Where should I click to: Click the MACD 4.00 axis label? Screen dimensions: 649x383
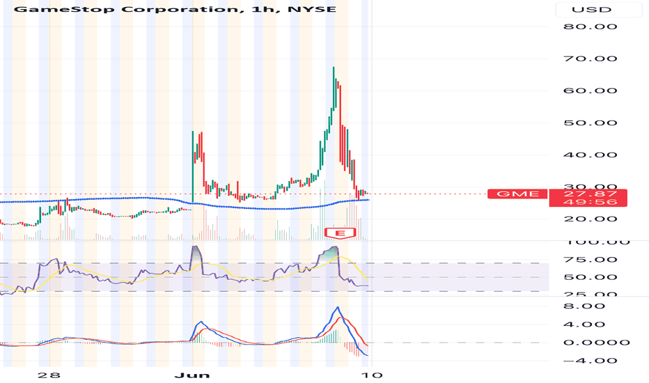coord(584,325)
